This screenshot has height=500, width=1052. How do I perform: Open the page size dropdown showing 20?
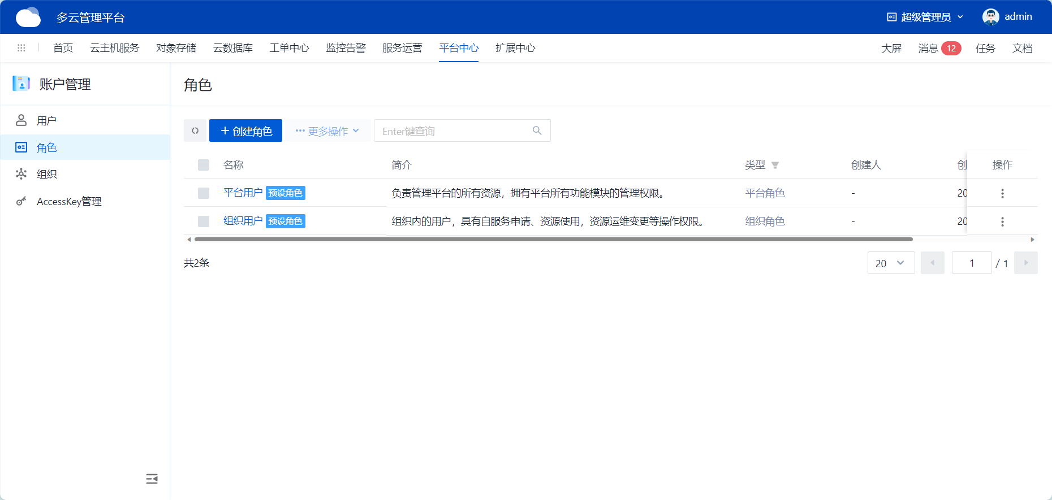[x=891, y=263]
